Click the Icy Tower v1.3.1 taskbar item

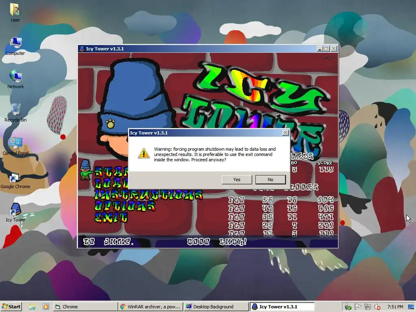click(282, 307)
